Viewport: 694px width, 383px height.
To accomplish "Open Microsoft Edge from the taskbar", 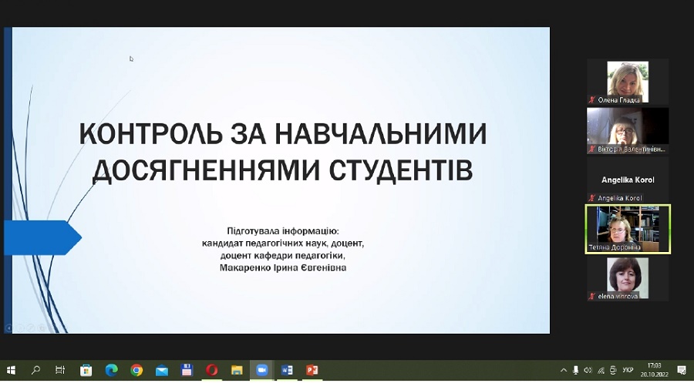I will tap(111, 370).
